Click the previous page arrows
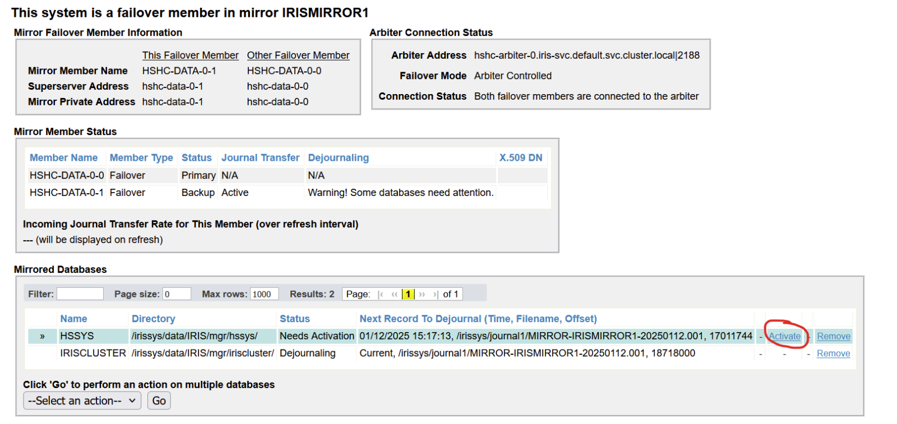This screenshot has width=897, height=424. pyautogui.click(x=394, y=294)
